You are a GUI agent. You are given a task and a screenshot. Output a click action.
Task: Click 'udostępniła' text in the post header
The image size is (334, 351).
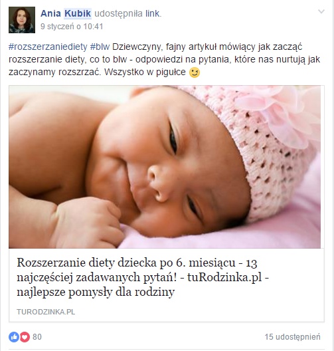click(x=118, y=13)
